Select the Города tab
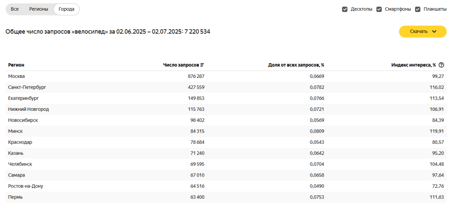Image resolution: width=456 pixels, height=206 pixels. [66, 9]
